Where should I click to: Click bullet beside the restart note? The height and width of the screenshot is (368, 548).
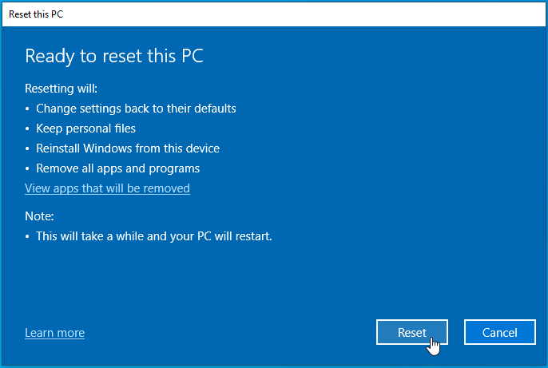tap(28, 236)
